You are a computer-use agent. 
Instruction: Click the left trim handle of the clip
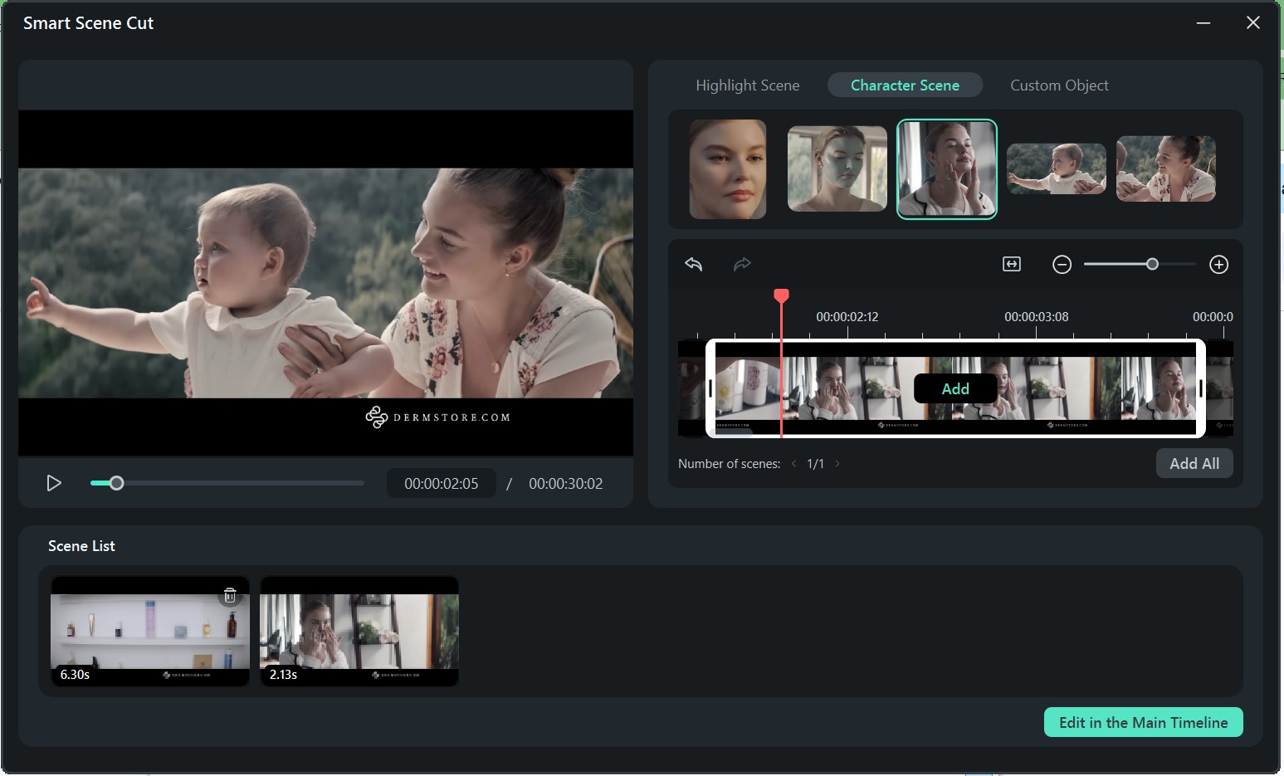[710, 388]
